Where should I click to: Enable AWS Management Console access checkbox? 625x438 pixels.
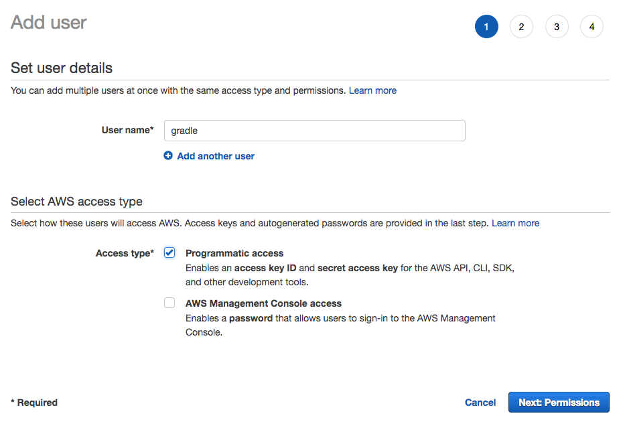169,303
